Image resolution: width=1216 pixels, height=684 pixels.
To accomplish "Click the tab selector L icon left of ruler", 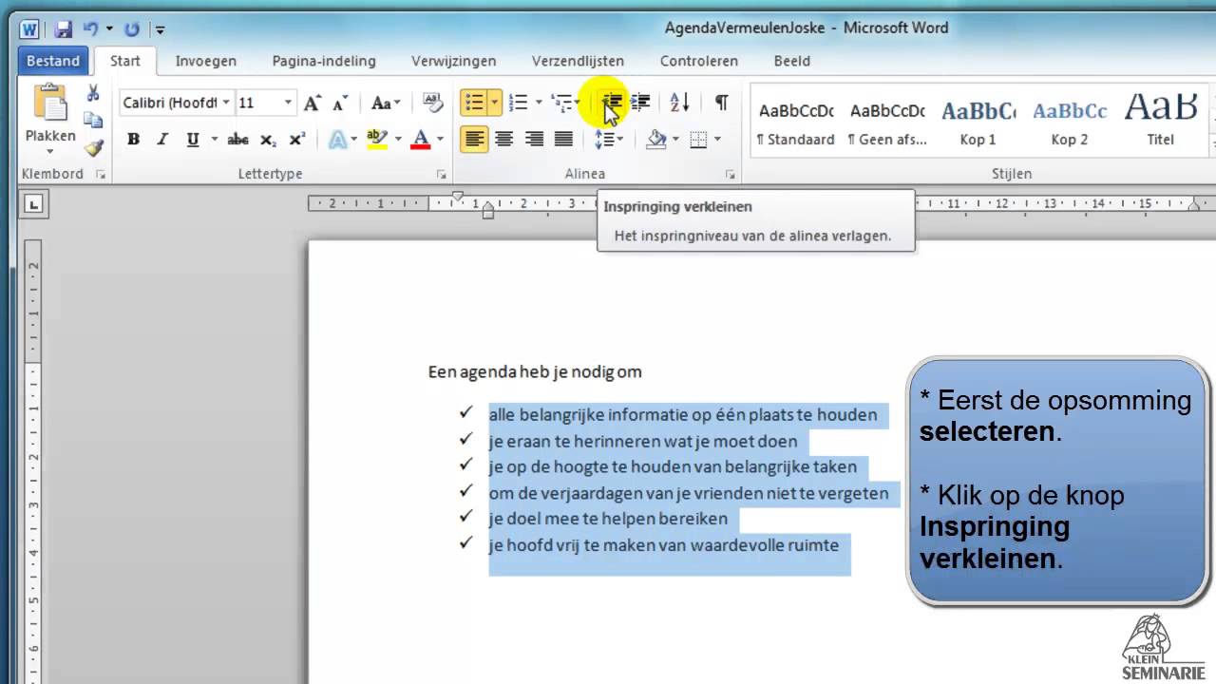I will (x=33, y=203).
